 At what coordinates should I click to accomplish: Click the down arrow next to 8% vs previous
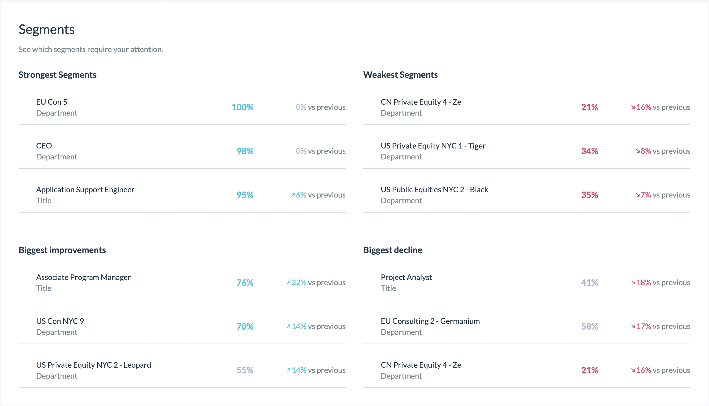click(637, 151)
